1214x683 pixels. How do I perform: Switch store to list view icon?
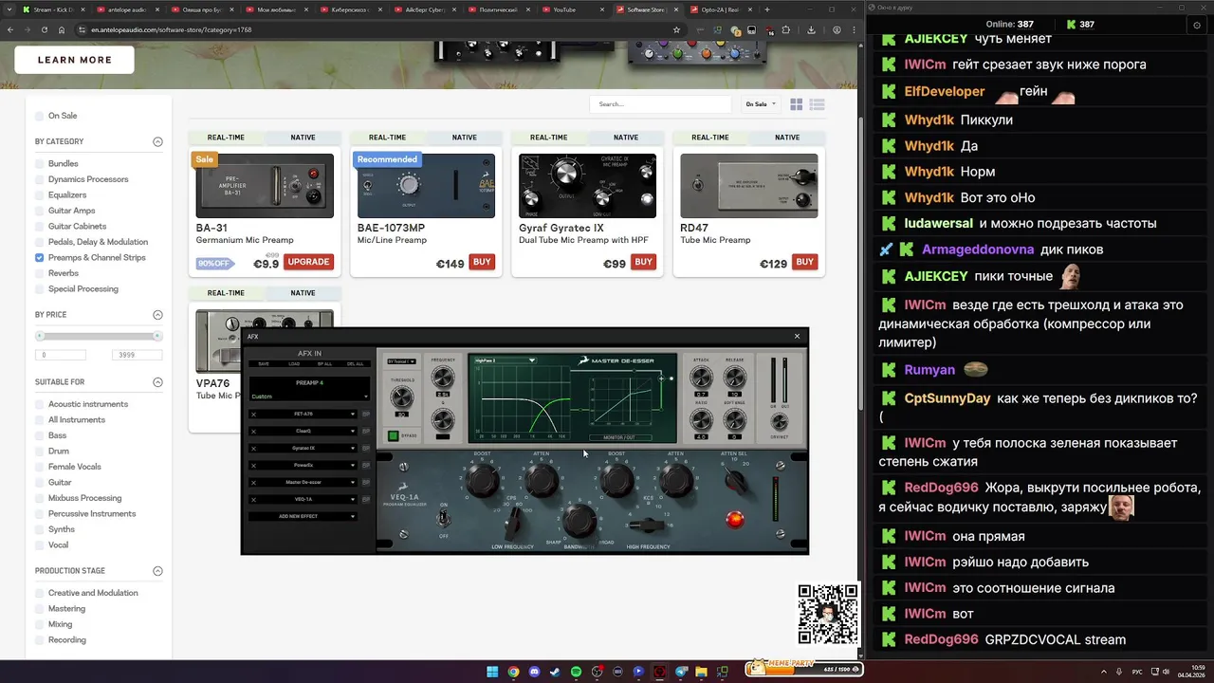point(818,104)
